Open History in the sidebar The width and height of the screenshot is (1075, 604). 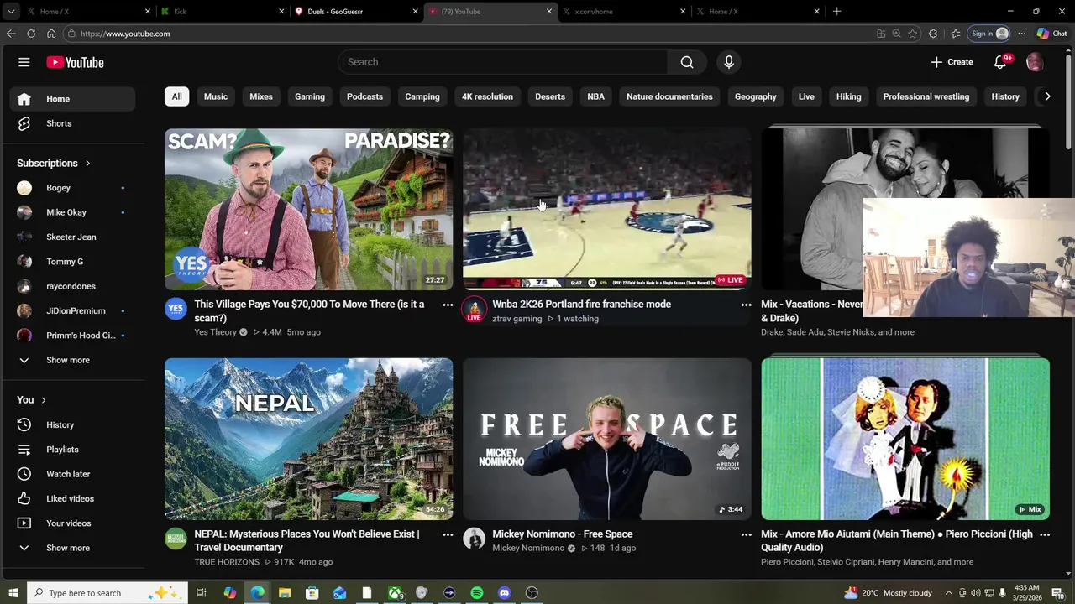click(72, 424)
